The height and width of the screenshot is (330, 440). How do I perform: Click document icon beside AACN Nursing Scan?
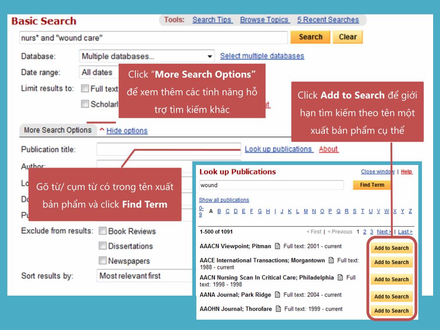click(340, 278)
